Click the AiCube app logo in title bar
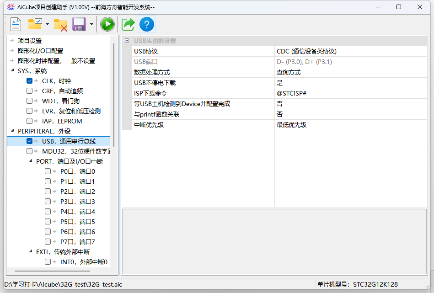Image resolution: width=434 pixels, height=293 pixels. click(x=11, y=7)
